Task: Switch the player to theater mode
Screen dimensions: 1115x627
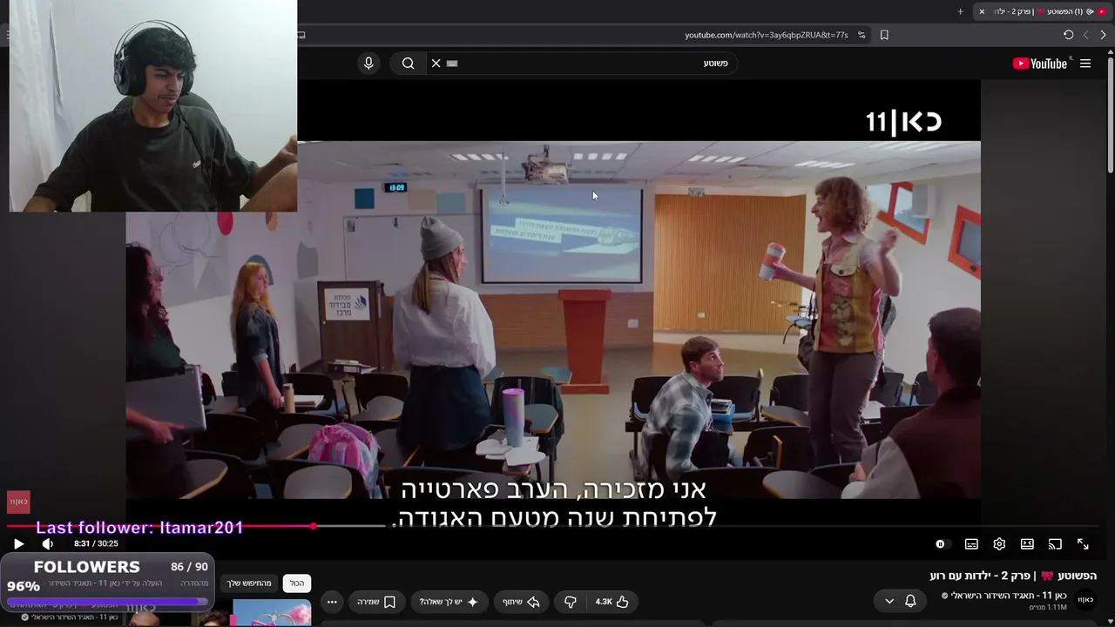Action: (1027, 544)
